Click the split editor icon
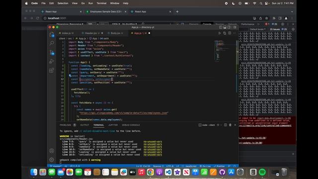Image resolution: width=318 pixels, height=179 pixels. click(230, 33)
